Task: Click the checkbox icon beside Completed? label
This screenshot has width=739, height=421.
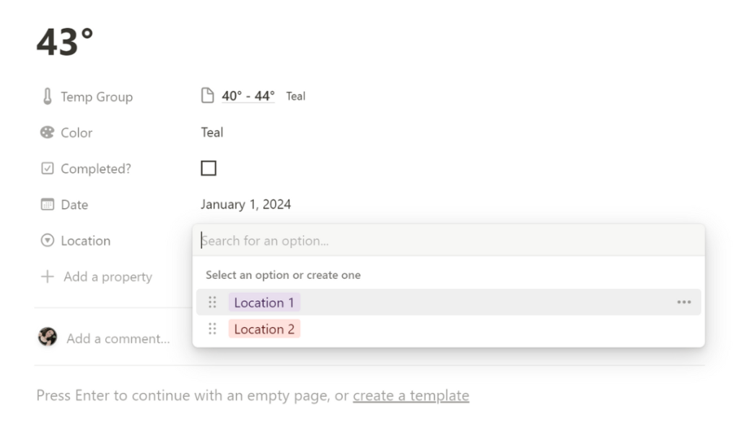Action: click(47, 169)
